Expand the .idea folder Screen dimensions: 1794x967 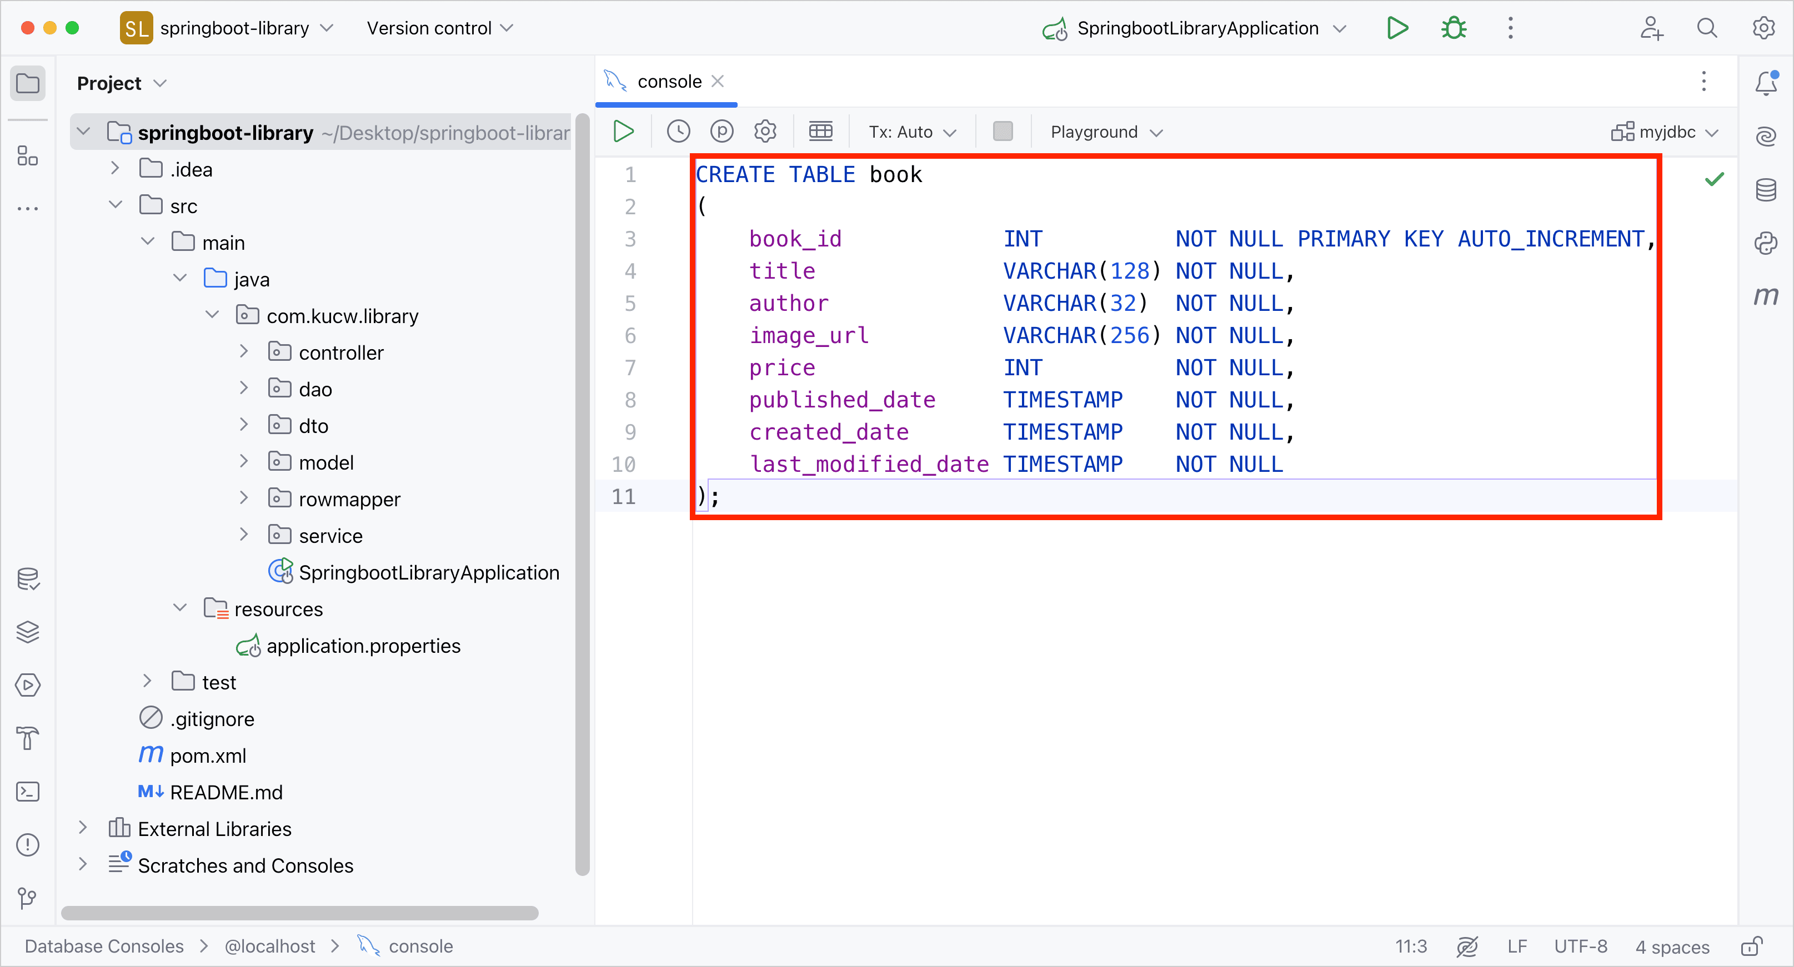click(116, 169)
